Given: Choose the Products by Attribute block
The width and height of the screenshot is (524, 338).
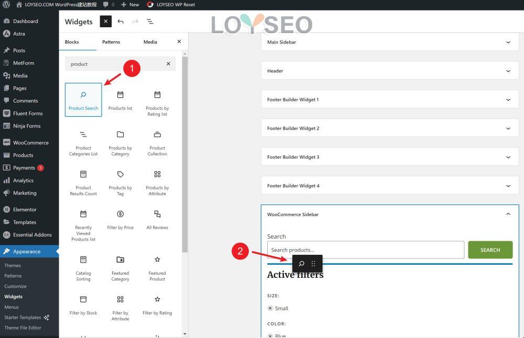Looking at the screenshot, I should click(x=157, y=183).
